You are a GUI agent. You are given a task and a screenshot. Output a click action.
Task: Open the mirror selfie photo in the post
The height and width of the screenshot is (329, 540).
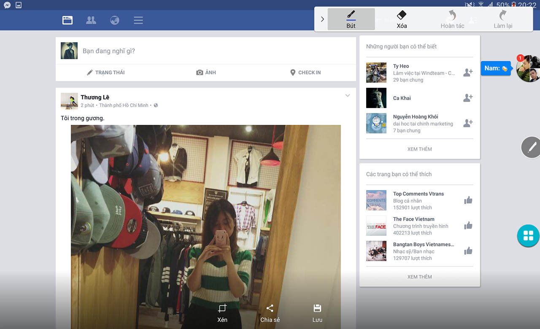(x=206, y=227)
